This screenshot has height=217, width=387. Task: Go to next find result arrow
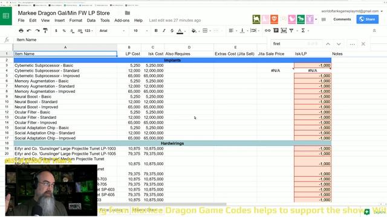tap(339, 44)
